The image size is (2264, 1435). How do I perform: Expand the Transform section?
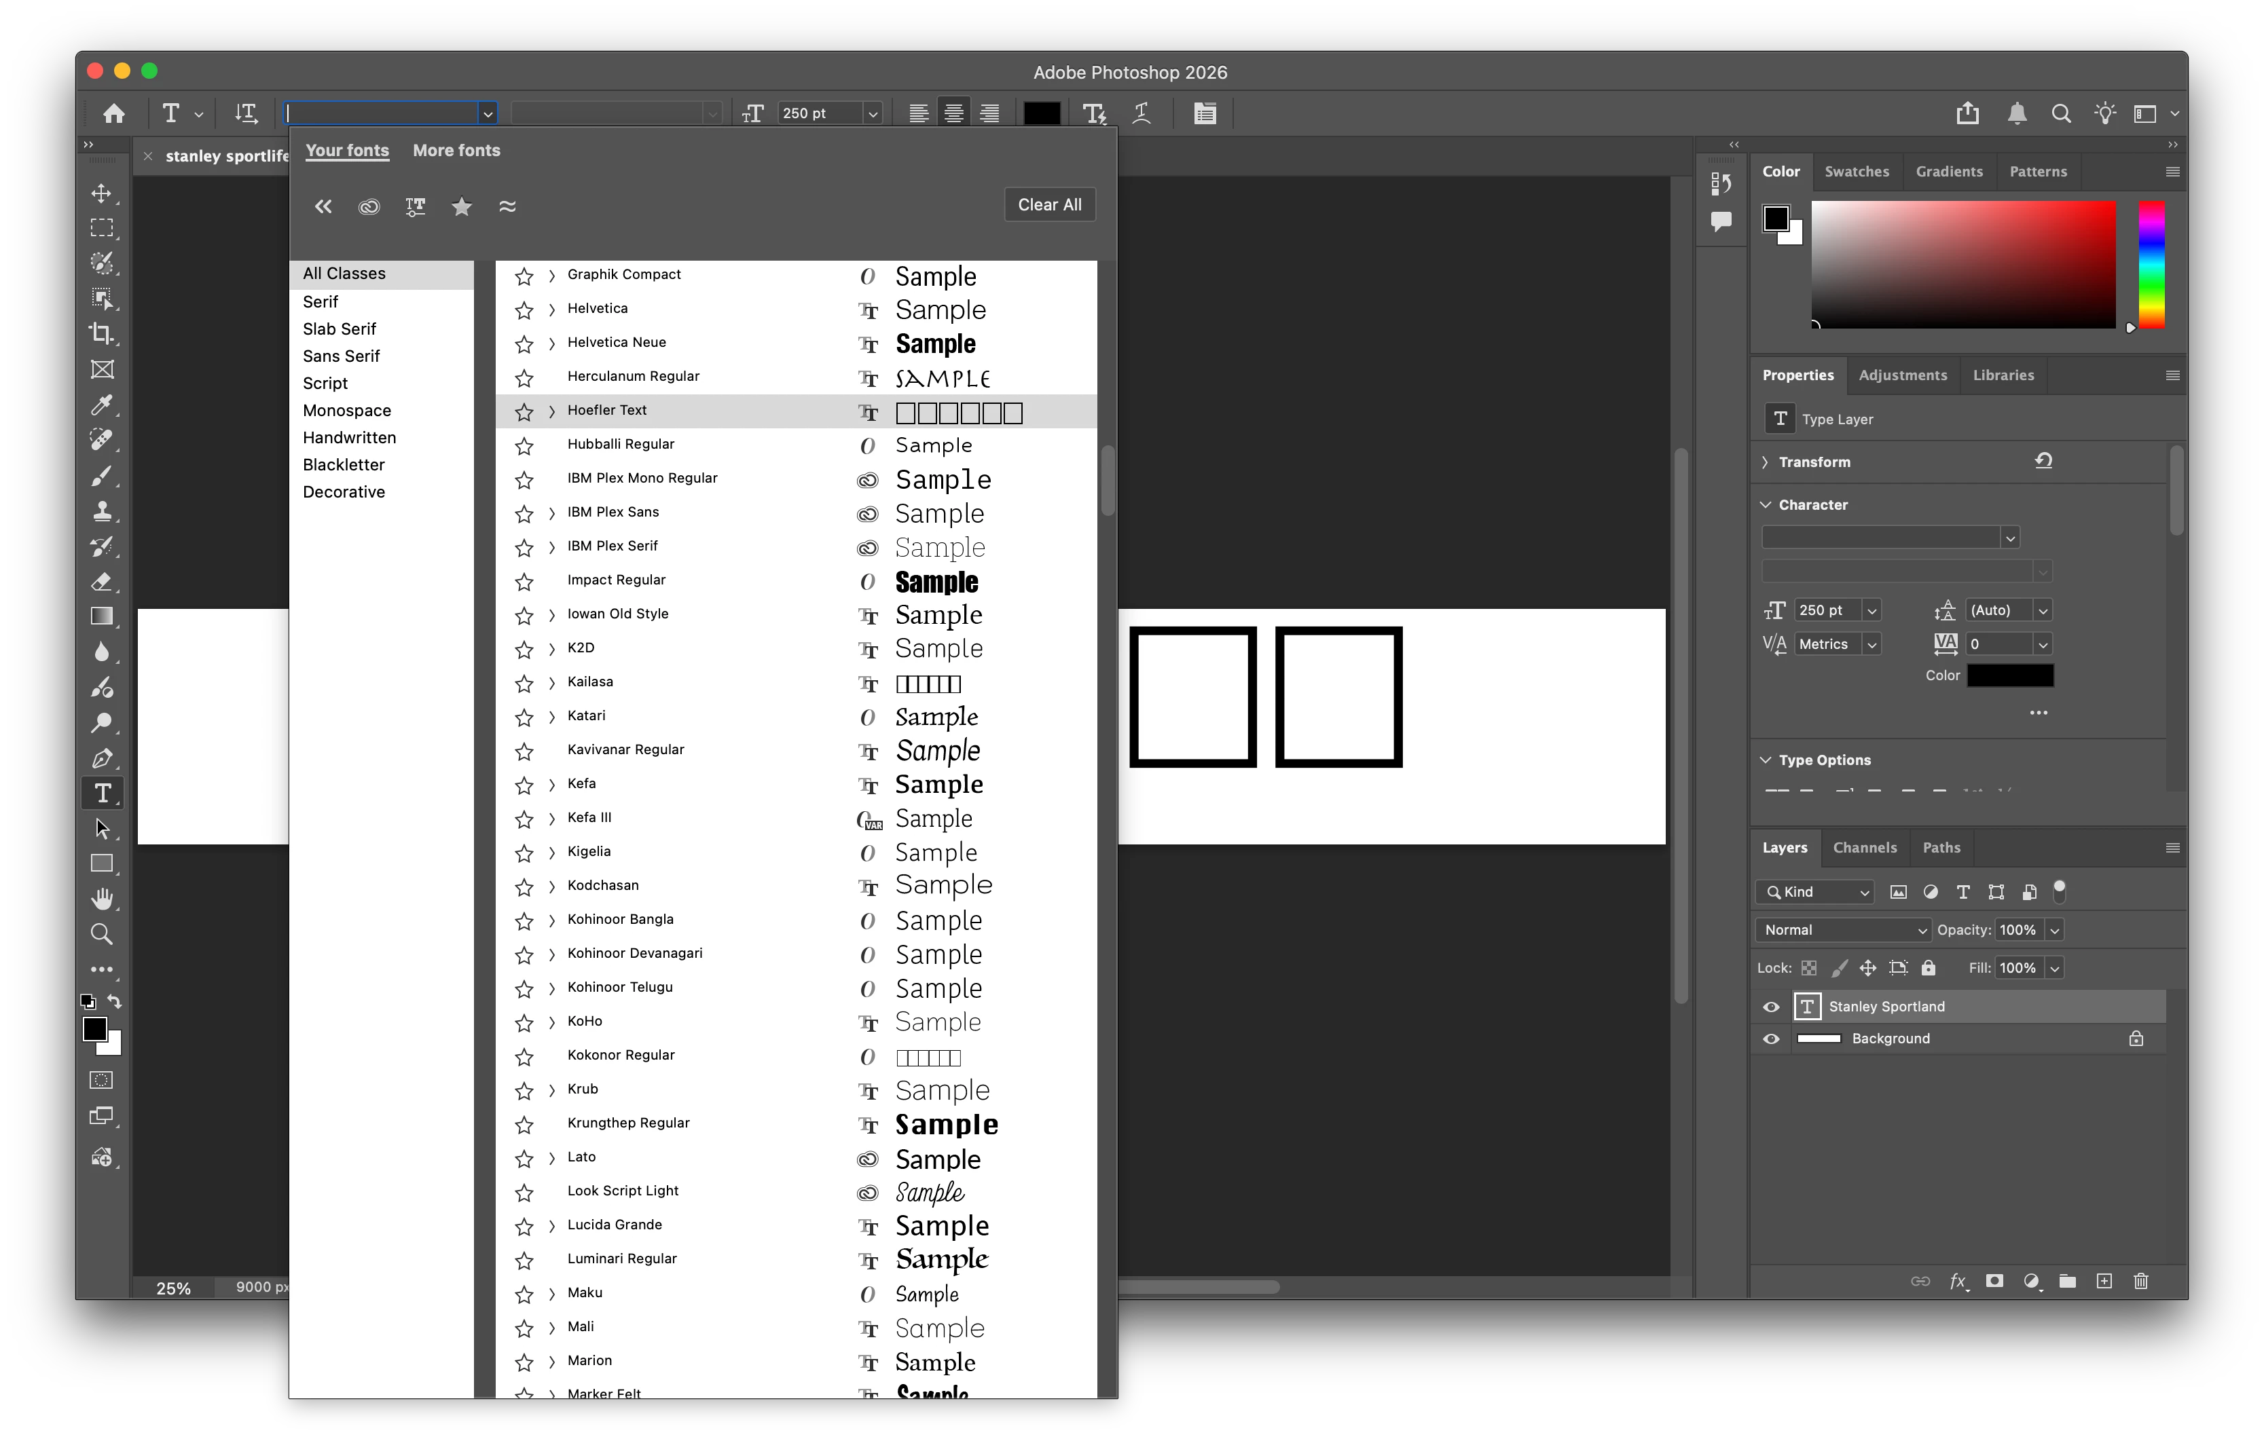1765,462
